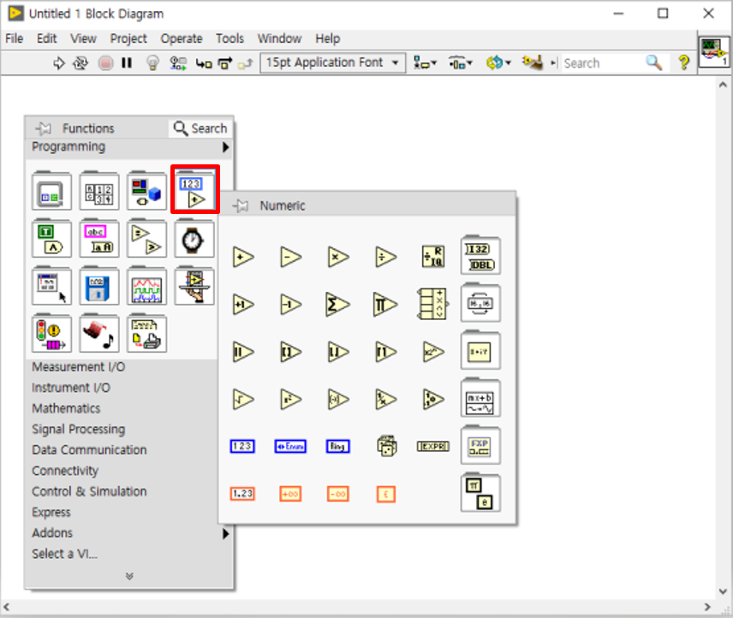This screenshot has width=733, height=618.
Task: Open Align Objects dropdown
Action: 425,62
